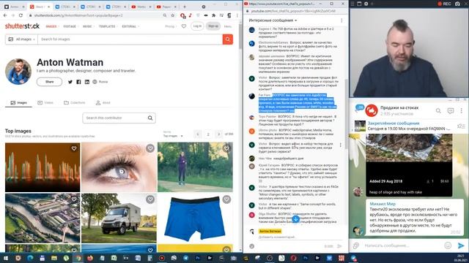Image resolution: width=469 pixels, height=263 pixels.
Task: Click the favorites heart icon in header
Action: (184, 26)
